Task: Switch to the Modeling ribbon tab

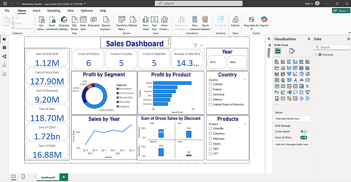Action: pos(54,10)
